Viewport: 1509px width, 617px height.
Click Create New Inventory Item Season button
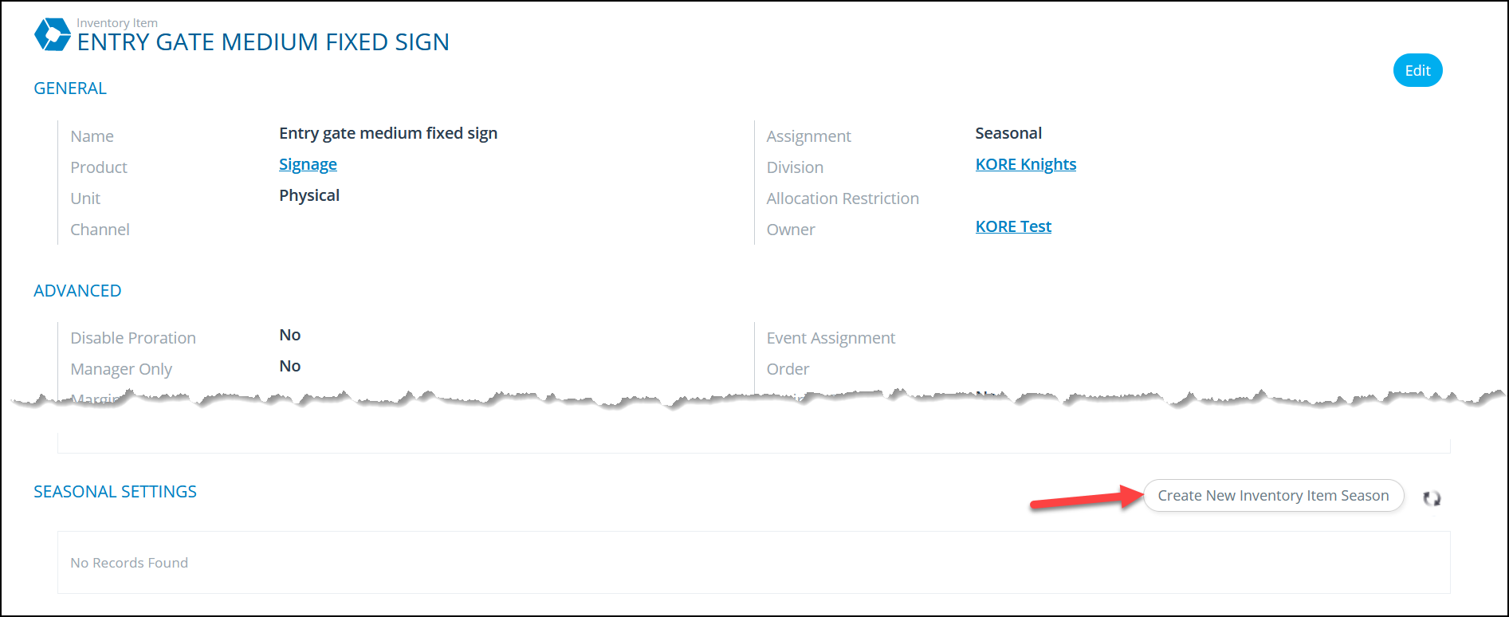[1273, 495]
